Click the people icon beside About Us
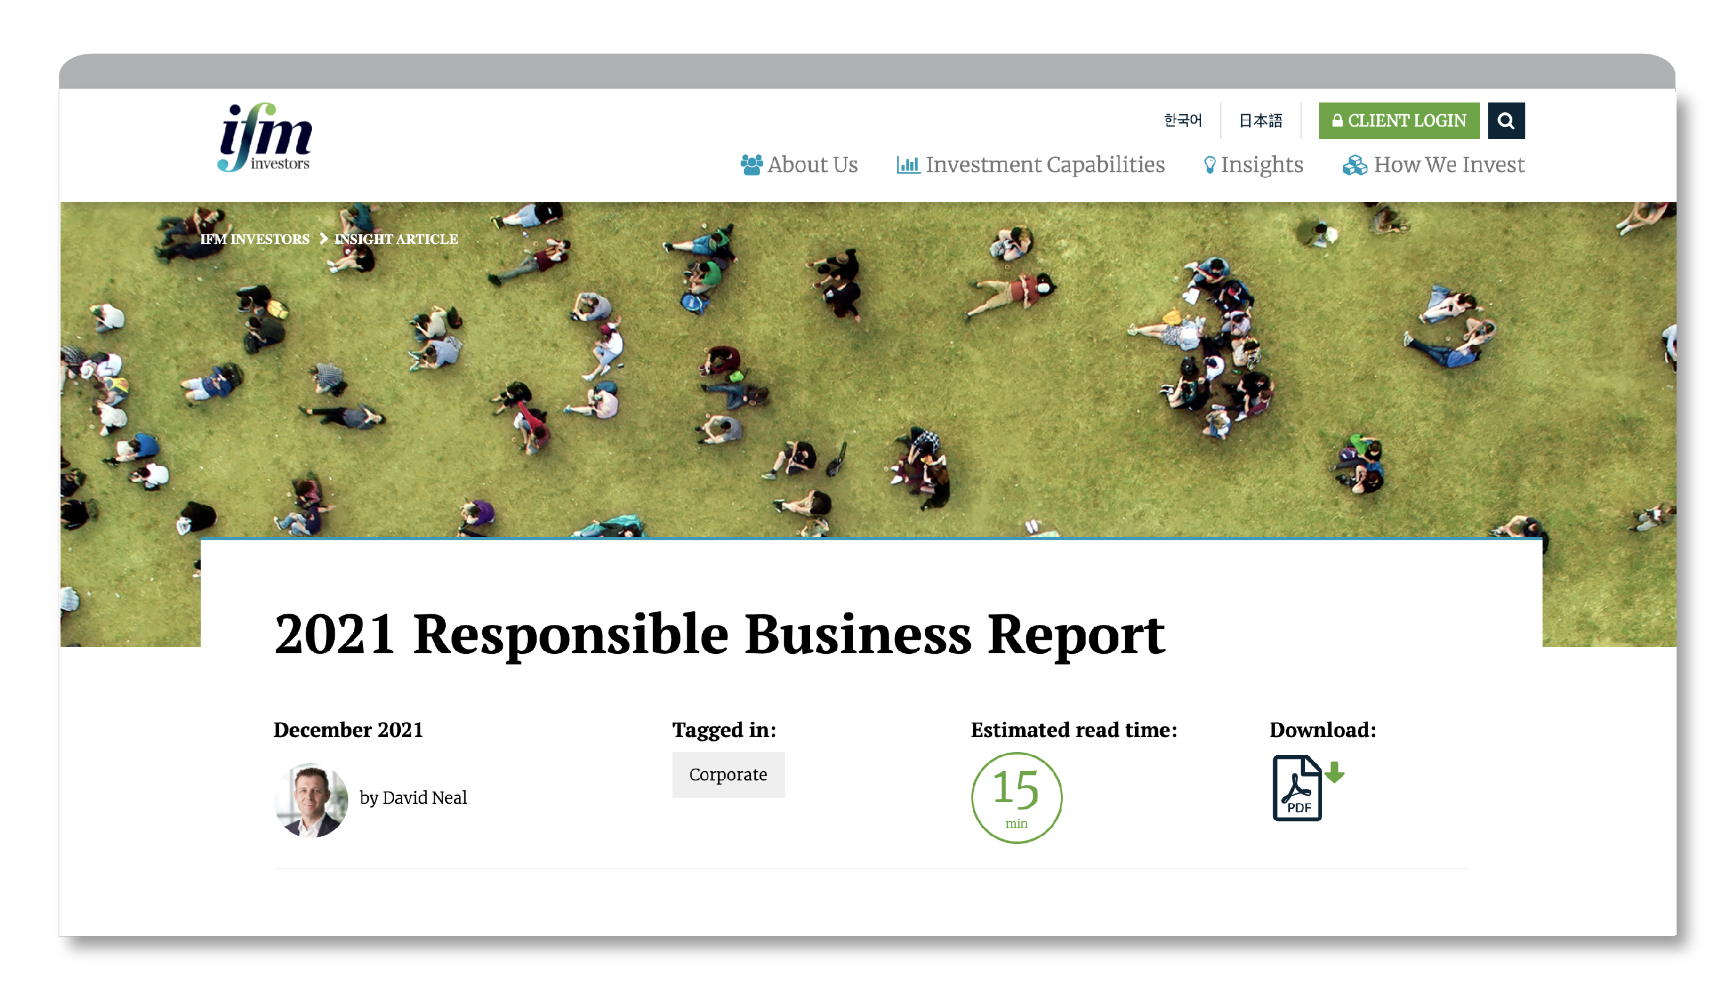 pyautogui.click(x=752, y=165)
